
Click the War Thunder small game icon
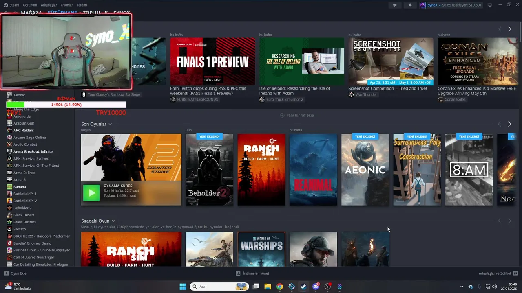351,94
